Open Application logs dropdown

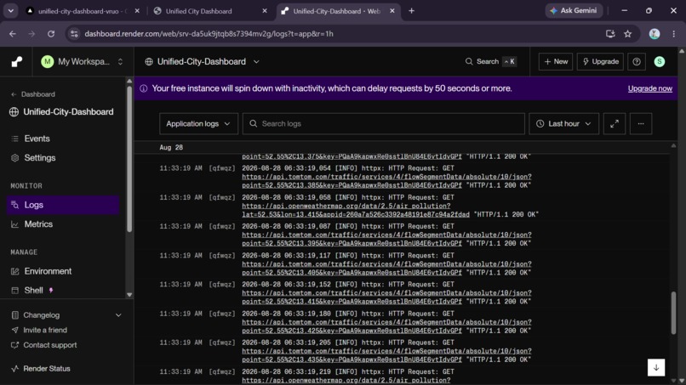[x=198, y=124]
